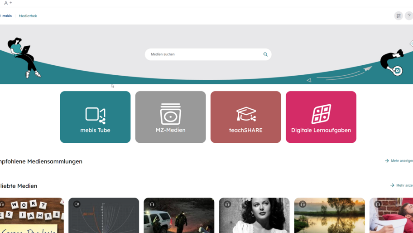Open the teachSHARE tile
Viewport: 413px width, 233px height.
246,117
